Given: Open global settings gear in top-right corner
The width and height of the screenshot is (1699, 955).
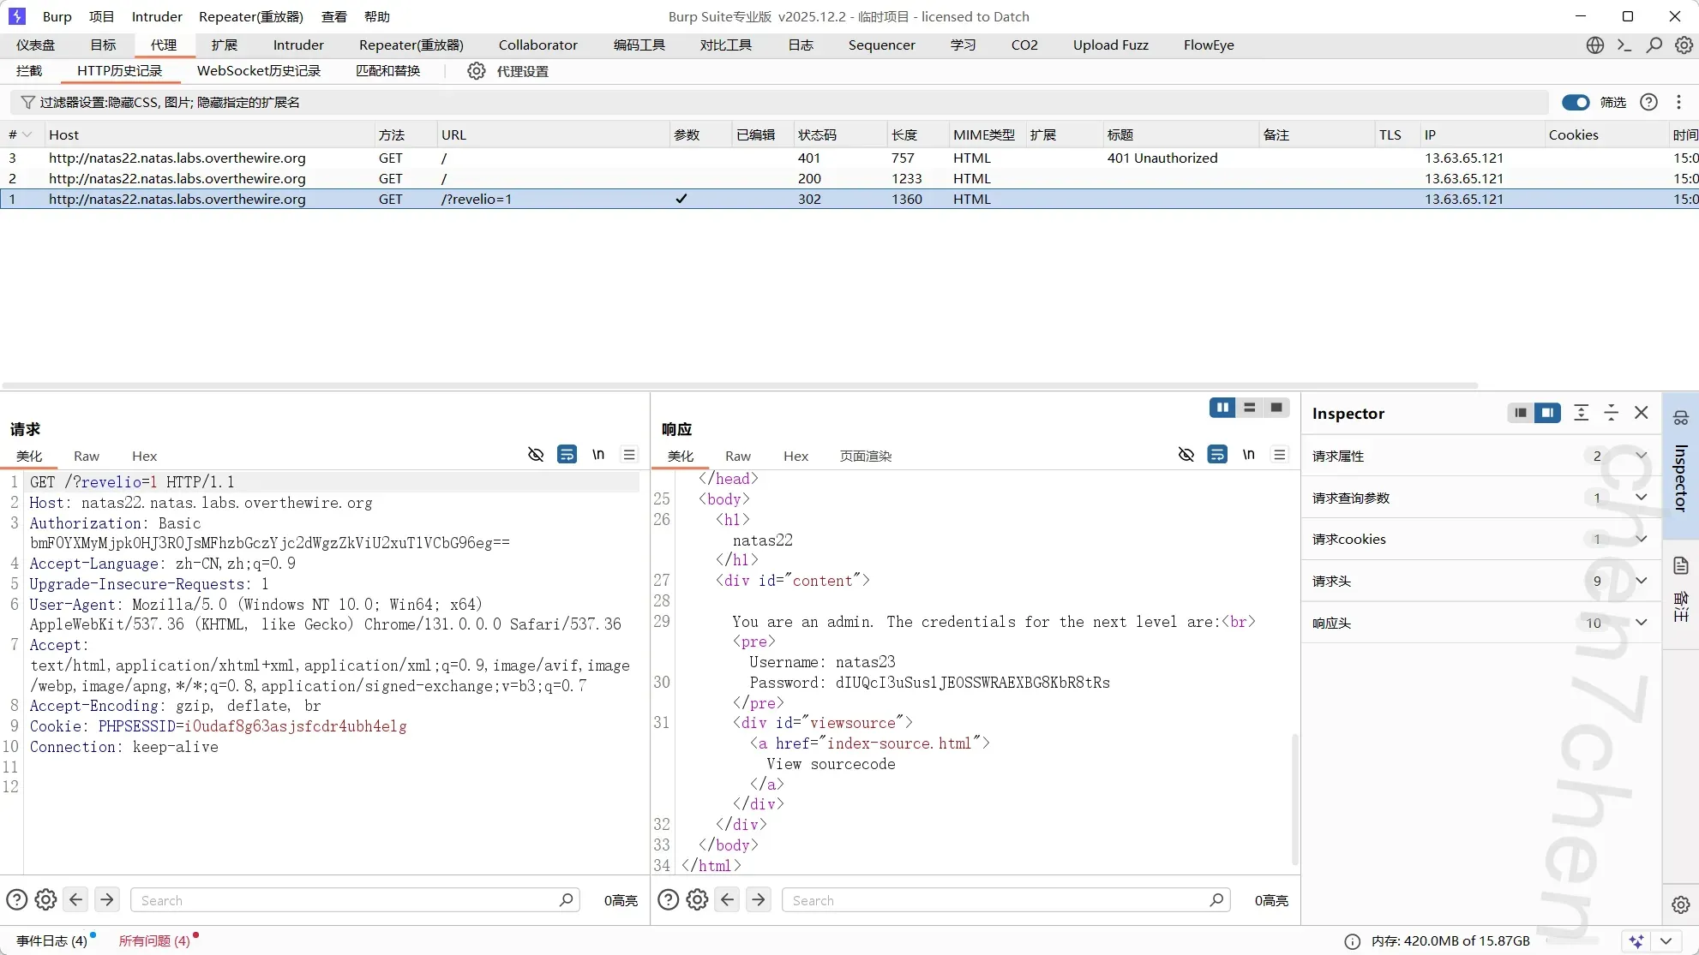Looking at the screenshot, I should coord(1684,45).
